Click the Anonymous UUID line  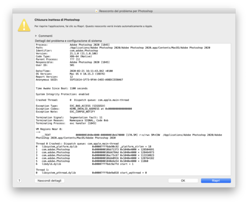pos(79,80)
